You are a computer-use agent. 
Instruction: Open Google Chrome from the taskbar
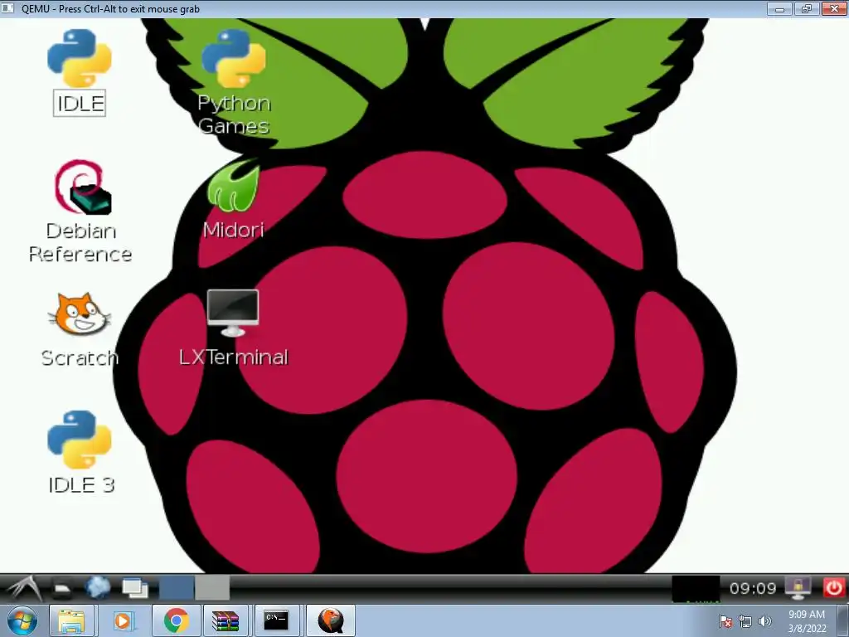pyautogui.click(x=176, y=620)
